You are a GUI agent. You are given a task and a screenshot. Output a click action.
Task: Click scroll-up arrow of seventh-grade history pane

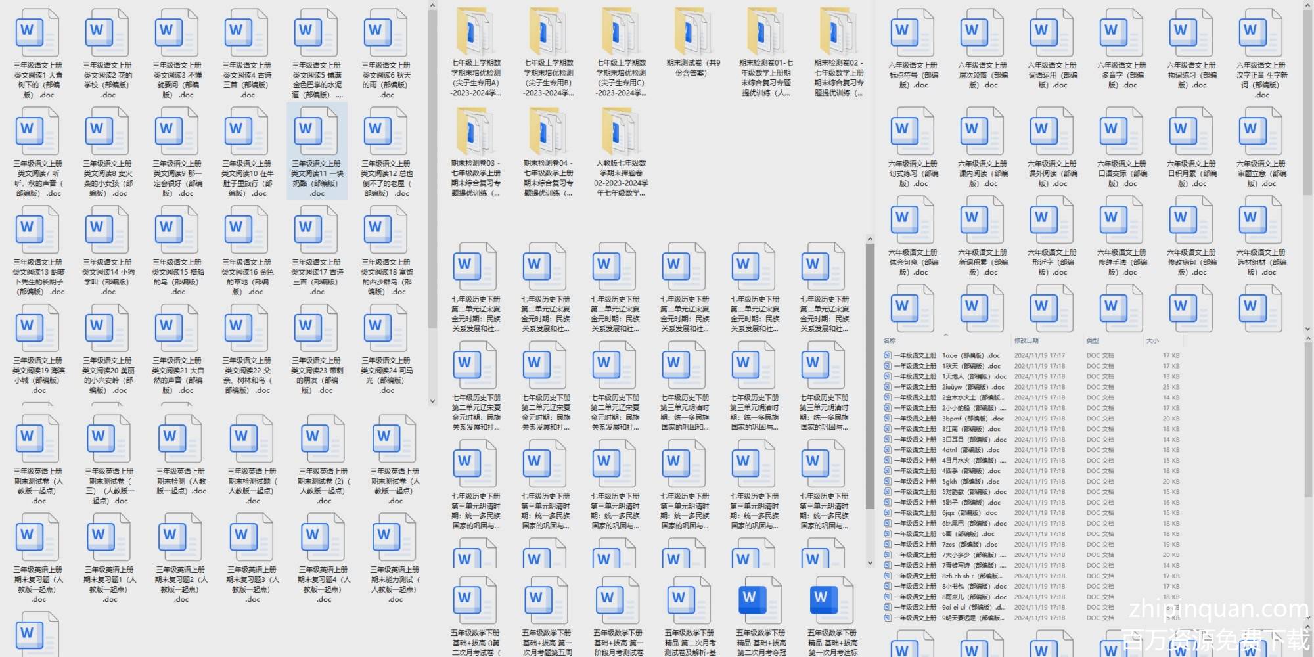870,240
